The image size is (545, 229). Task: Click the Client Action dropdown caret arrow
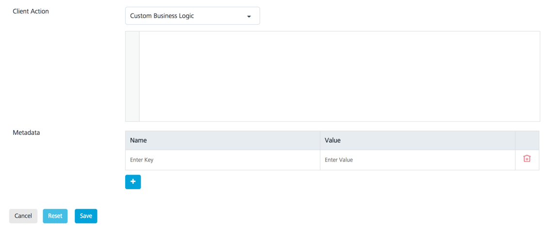(249, 16)
